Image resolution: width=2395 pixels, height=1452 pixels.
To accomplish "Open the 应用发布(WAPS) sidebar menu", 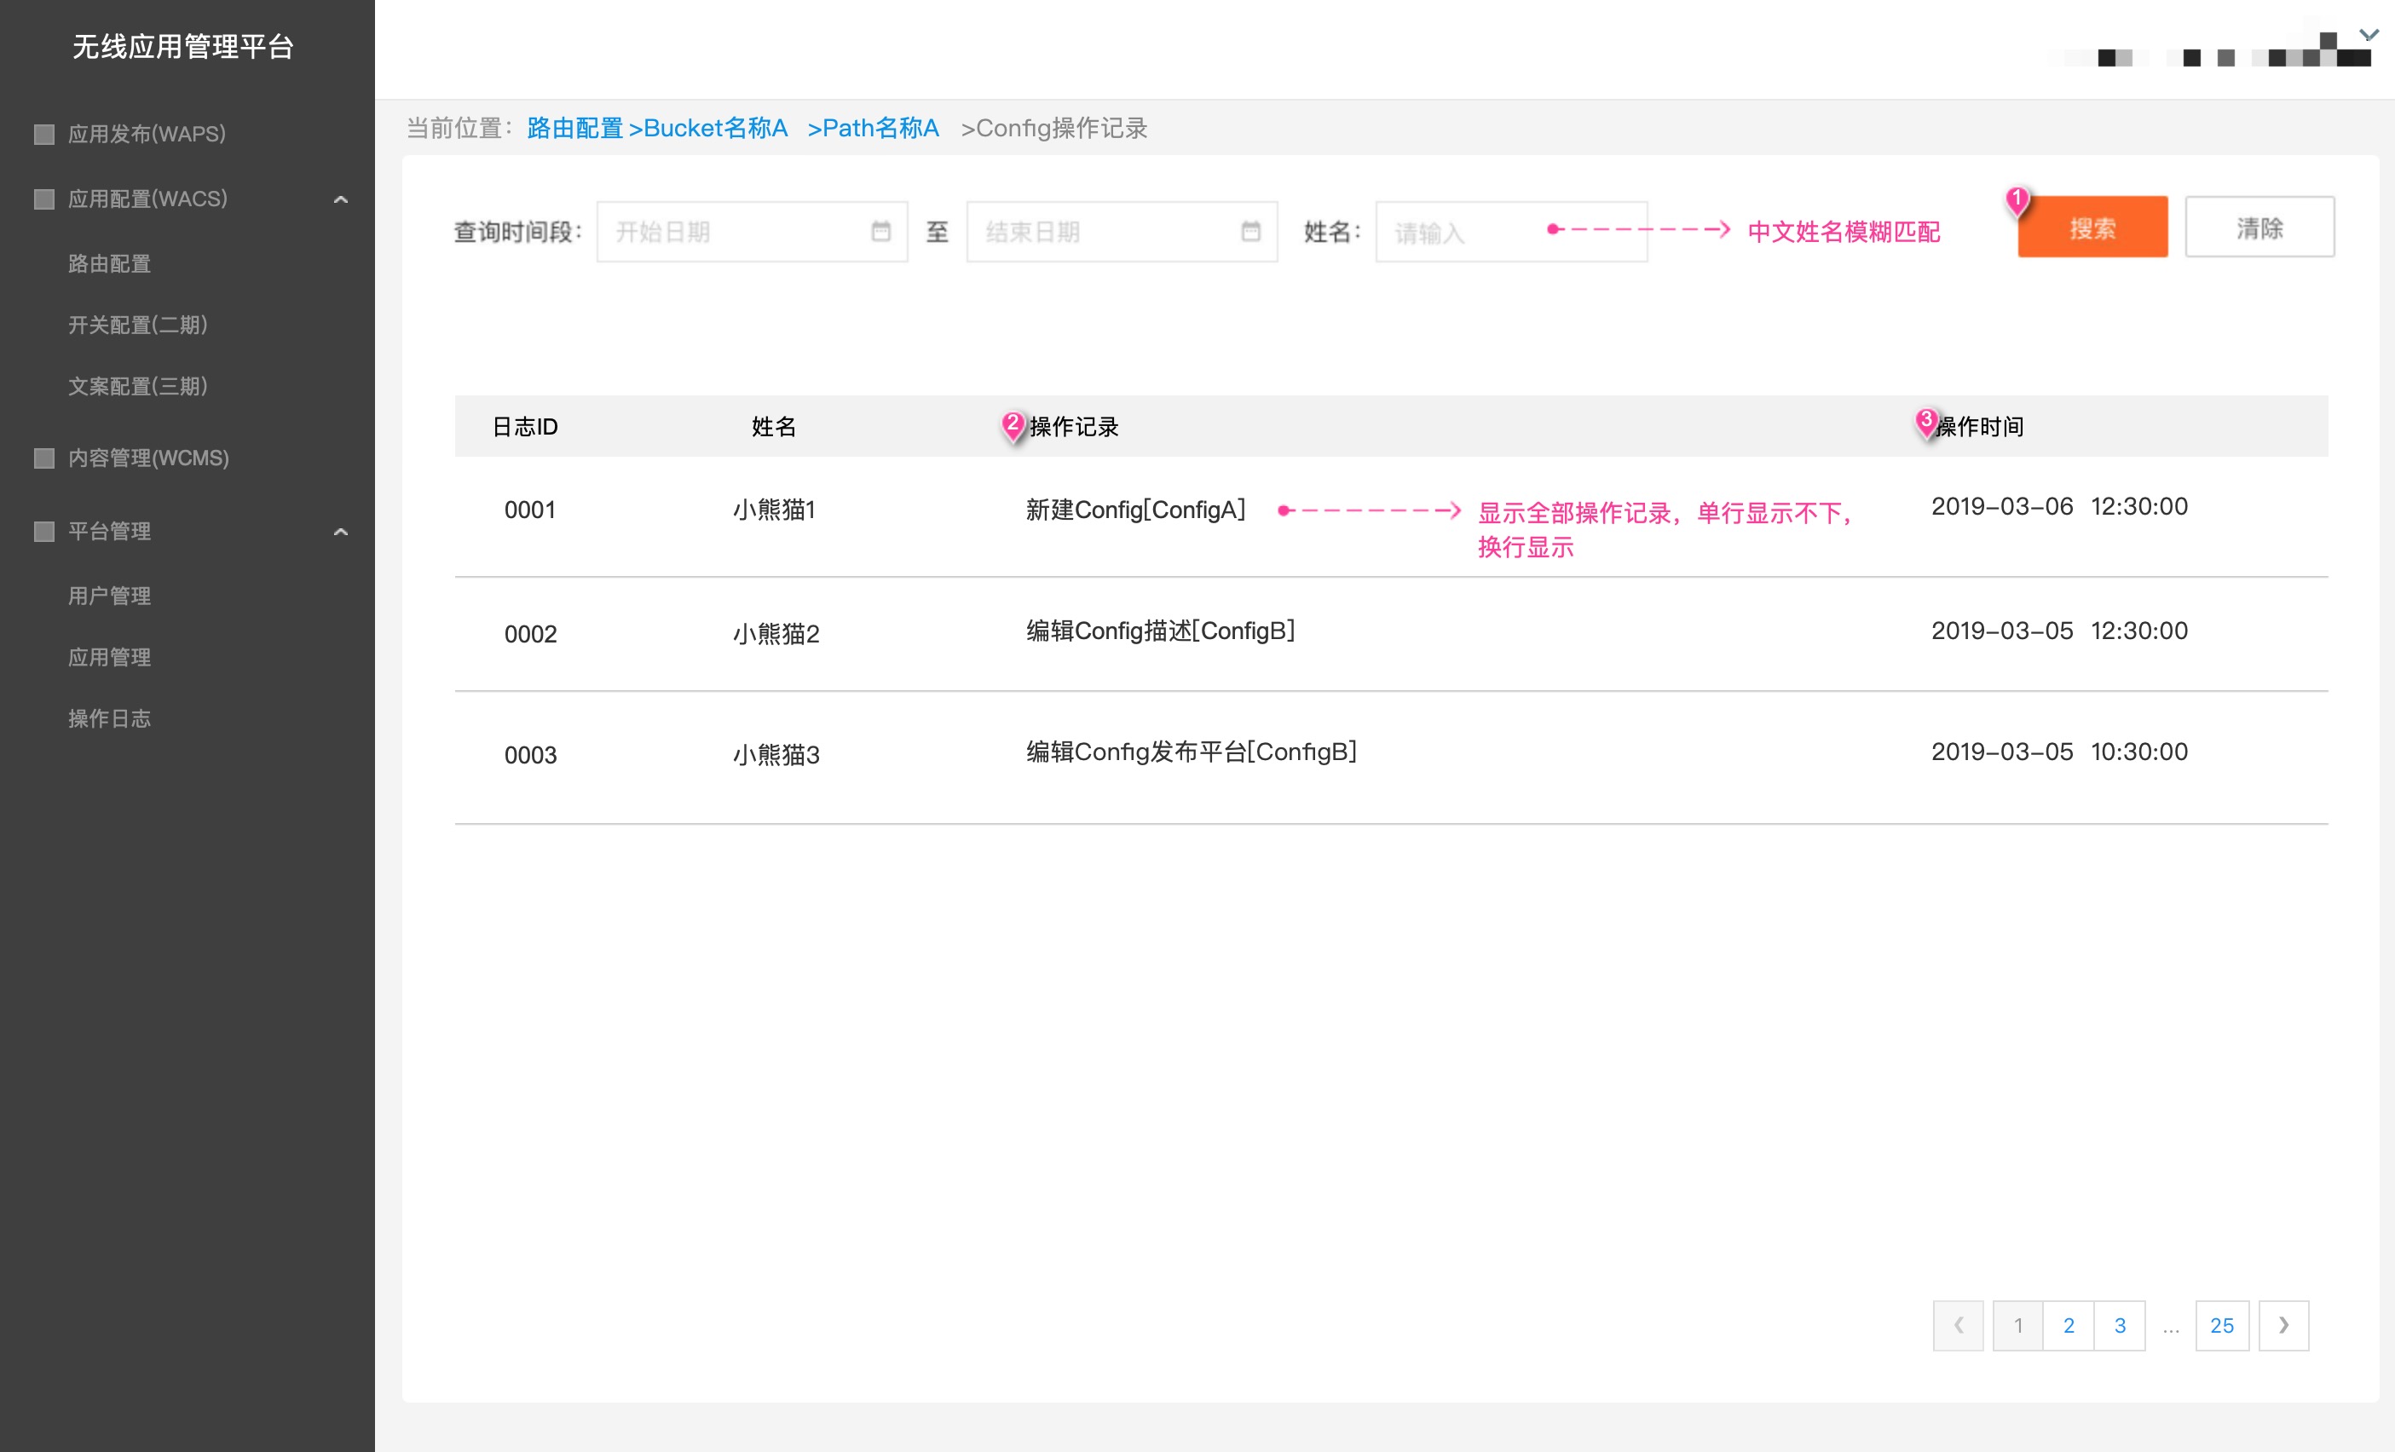I will click(x=147, y=134).
